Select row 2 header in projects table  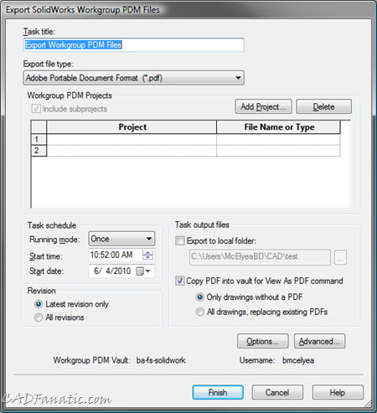click(x=39, y=151)
